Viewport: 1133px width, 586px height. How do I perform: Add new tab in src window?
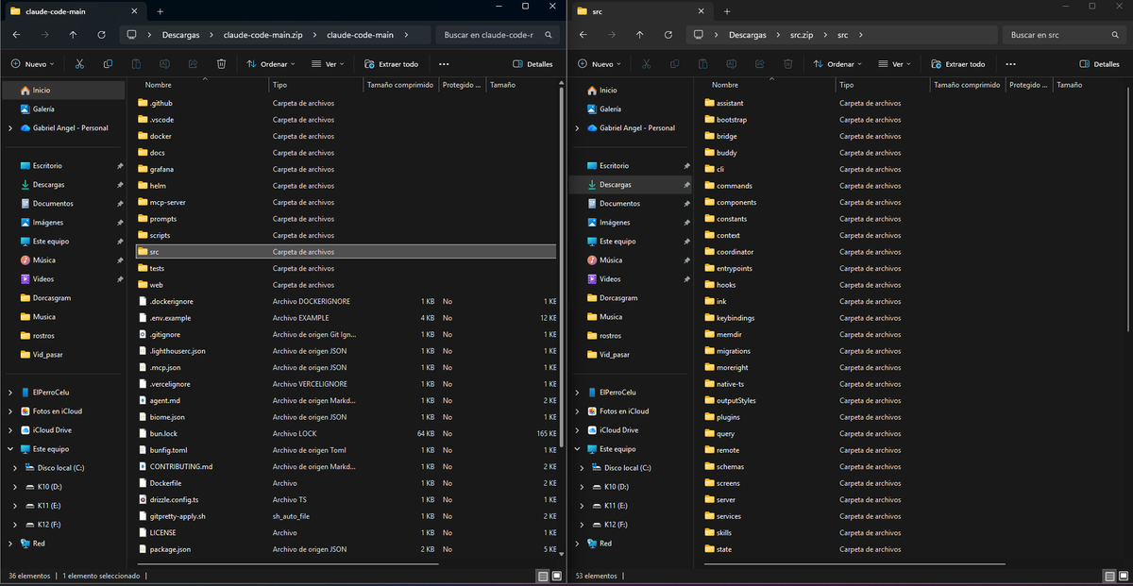(x=726, y=11)
